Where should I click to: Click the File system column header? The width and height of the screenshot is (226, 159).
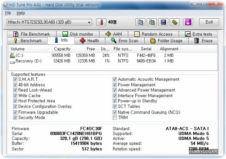click(x=123, y=49)
